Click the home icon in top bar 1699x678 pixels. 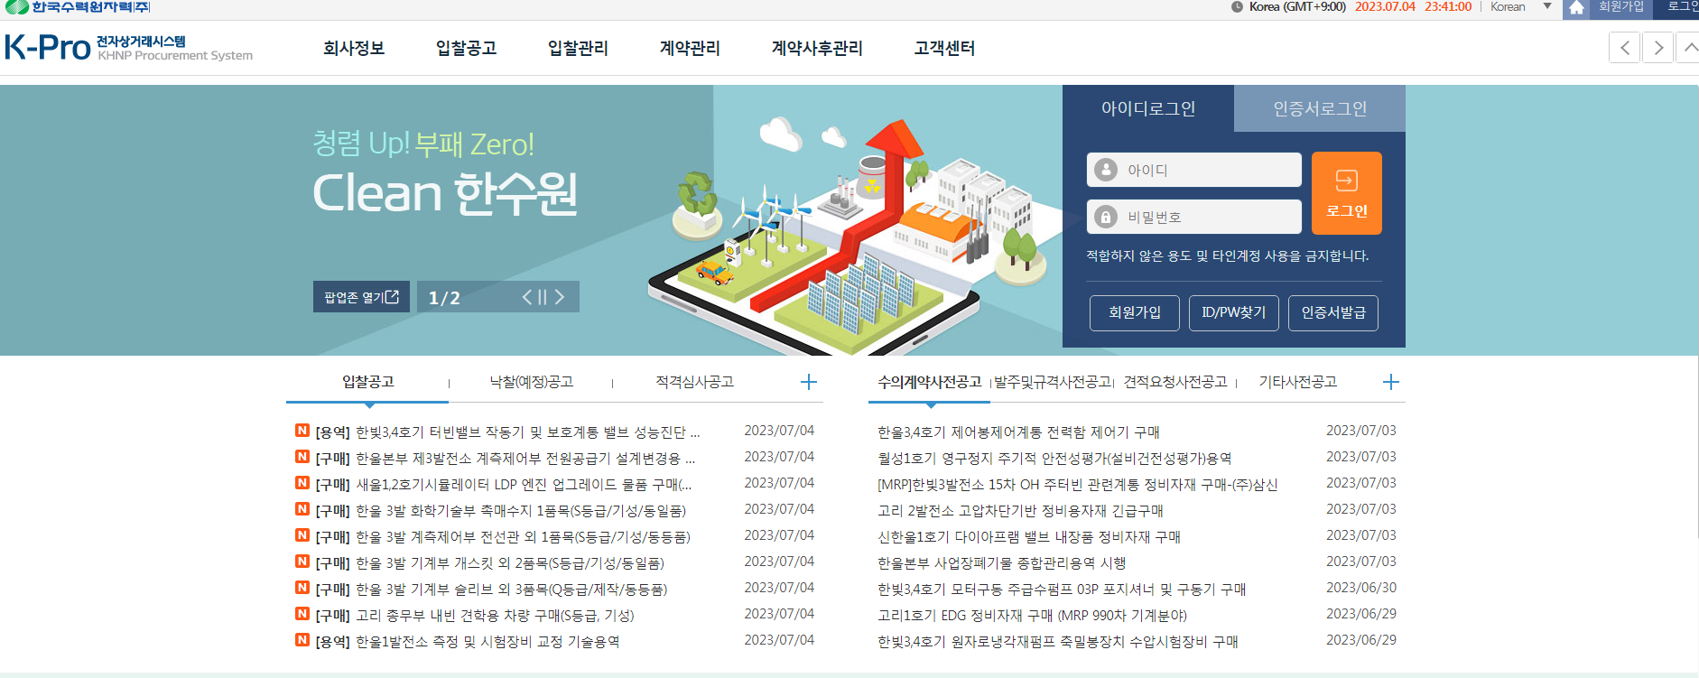[x=1576, y=8]
